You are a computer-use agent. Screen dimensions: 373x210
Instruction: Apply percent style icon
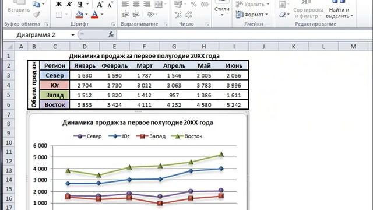pos(193,4)
